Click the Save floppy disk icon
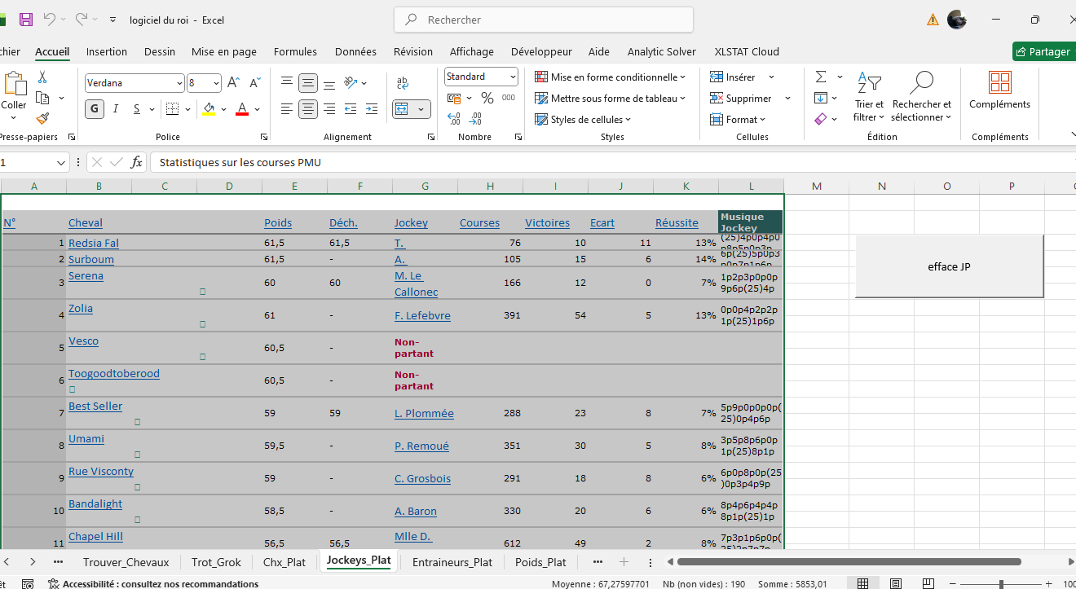This screenshot has height=589, width=1076. click(26, 20)
